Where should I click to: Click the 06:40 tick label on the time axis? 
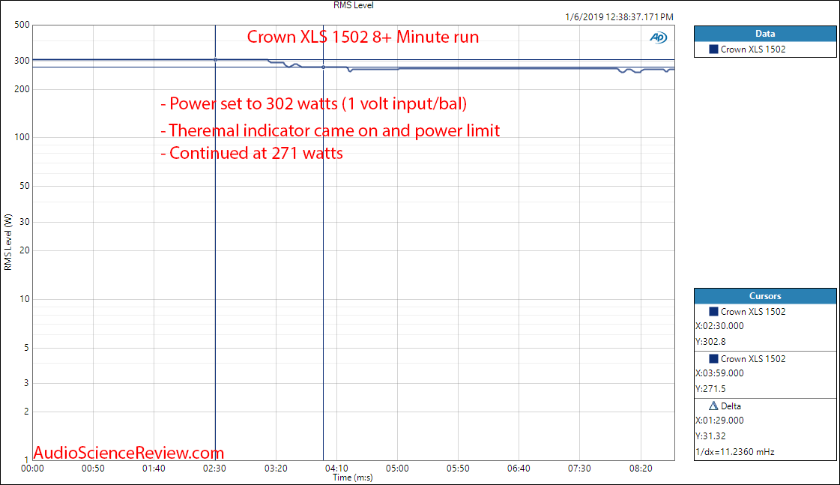(x=519, y=469)
